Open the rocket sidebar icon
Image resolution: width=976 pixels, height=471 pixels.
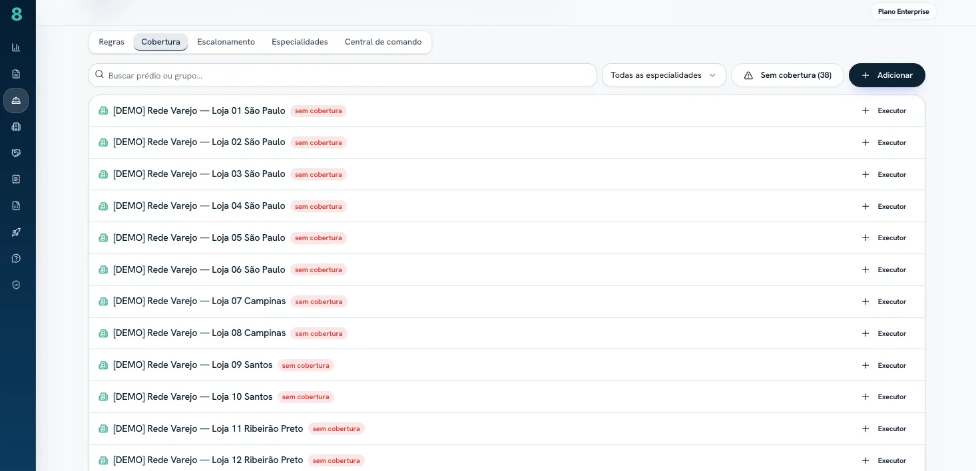16,232
